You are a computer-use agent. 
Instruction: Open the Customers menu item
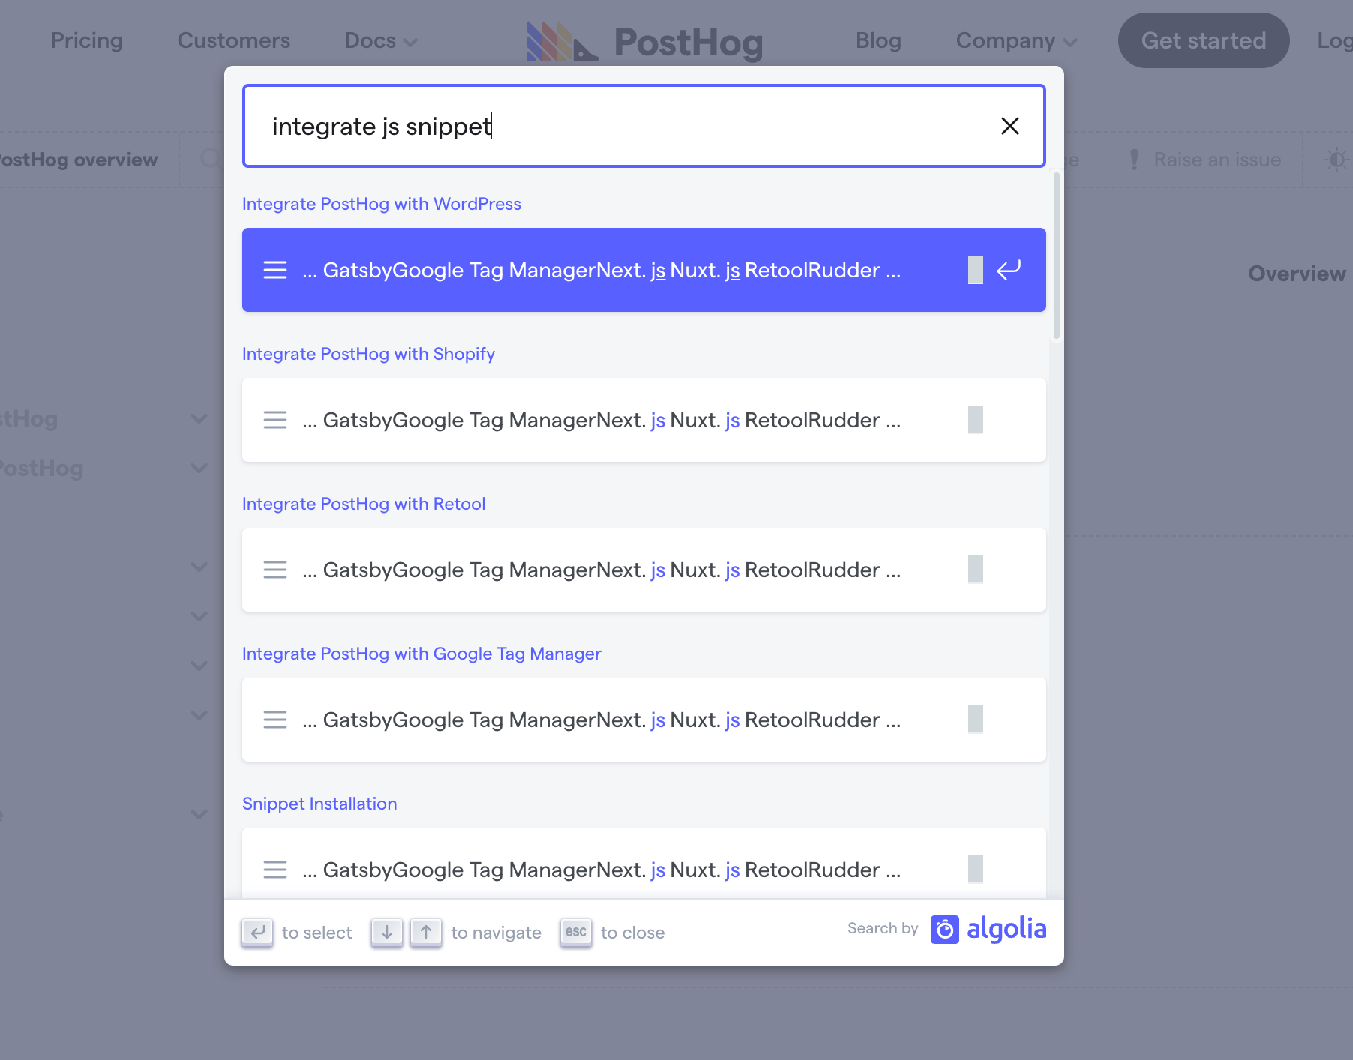coord(234,40)
